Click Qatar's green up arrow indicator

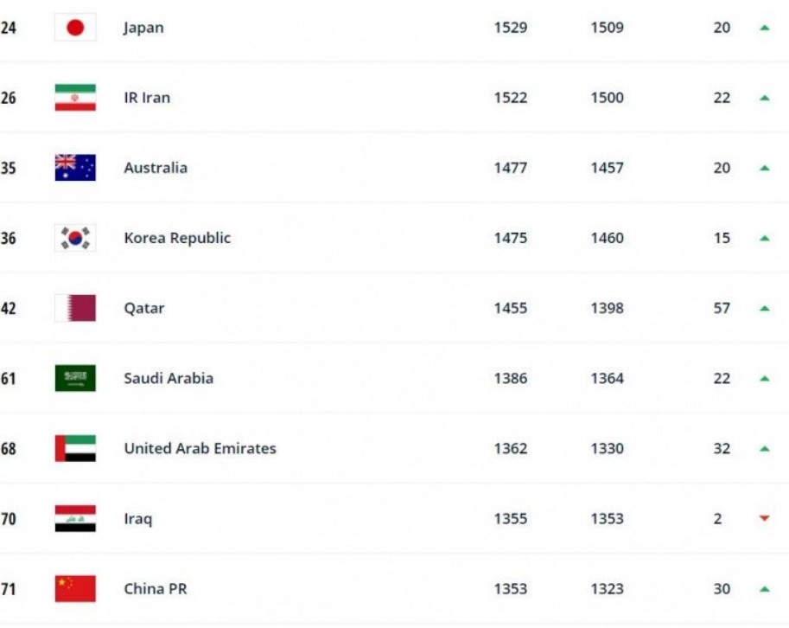coord(764,308)
